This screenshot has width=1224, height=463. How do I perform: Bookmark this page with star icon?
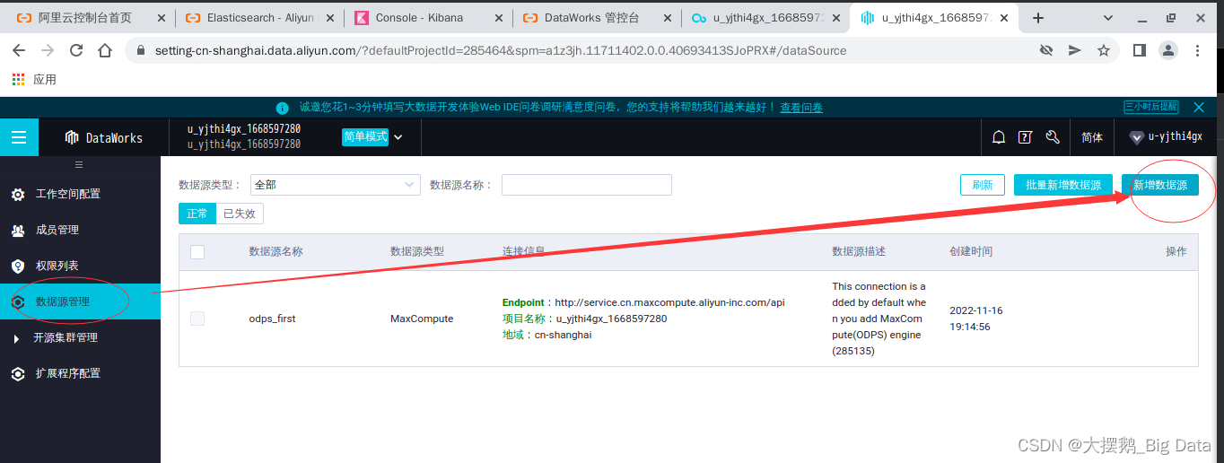tap(1104, 50)
